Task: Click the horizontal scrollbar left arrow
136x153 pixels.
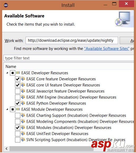Action: tap(7, 149)
